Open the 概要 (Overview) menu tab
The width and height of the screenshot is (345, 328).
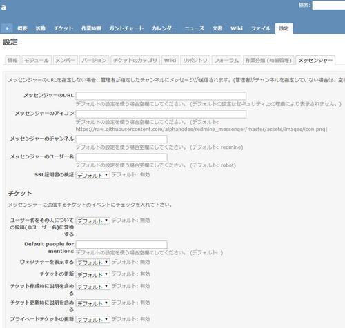[x=22, y=28]
